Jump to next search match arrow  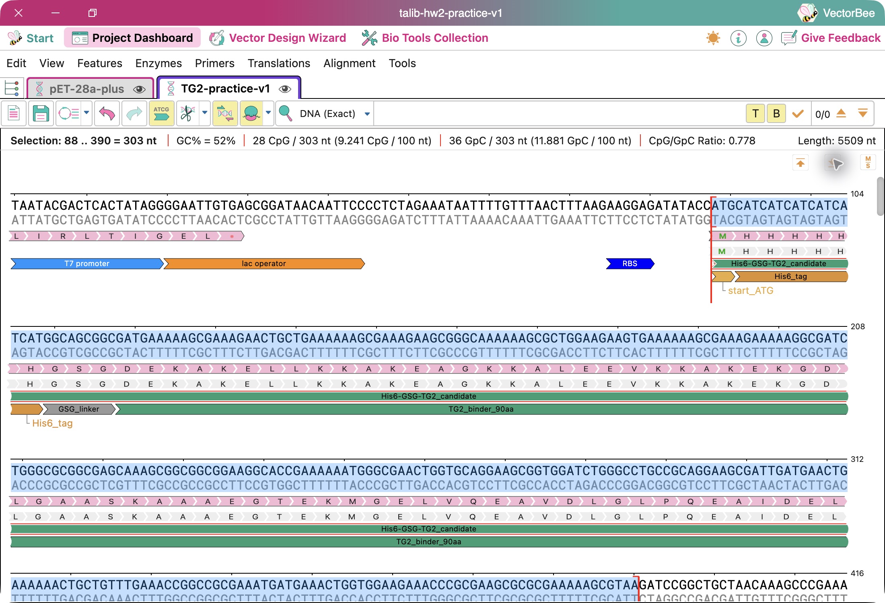(863, 114)
